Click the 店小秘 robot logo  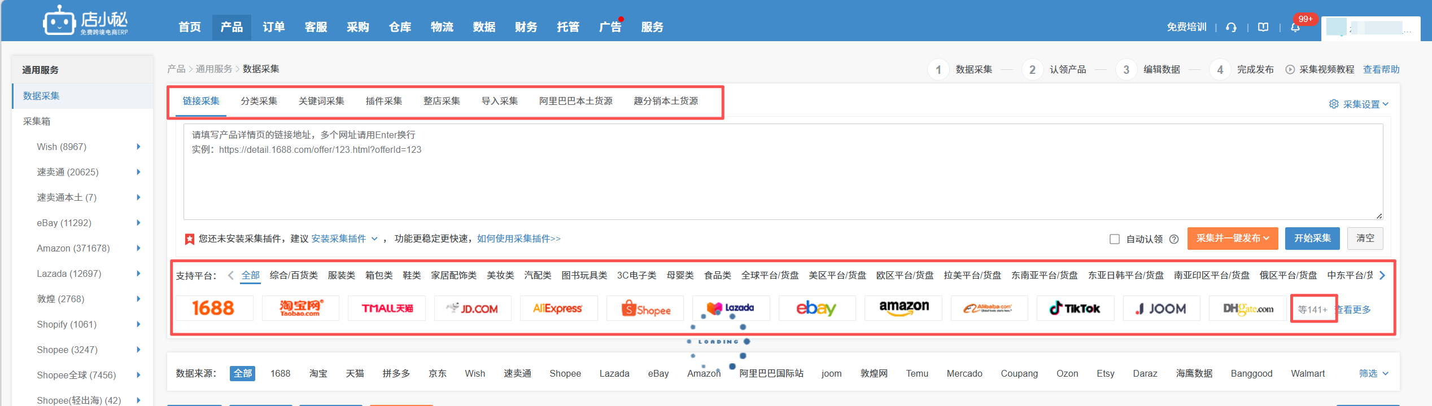coord(86,21)
